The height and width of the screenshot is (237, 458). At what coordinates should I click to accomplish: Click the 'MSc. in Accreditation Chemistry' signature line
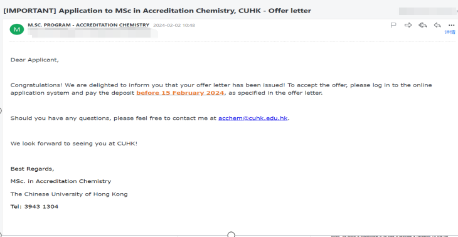click(61, 181)
